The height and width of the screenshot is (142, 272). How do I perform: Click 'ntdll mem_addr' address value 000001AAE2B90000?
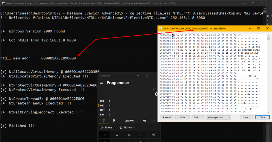(x=58, y=58)
